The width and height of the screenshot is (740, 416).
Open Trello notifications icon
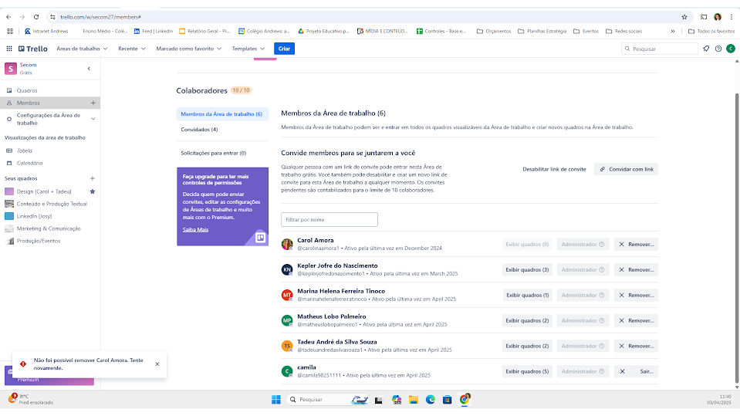click(x=706, y=49)
